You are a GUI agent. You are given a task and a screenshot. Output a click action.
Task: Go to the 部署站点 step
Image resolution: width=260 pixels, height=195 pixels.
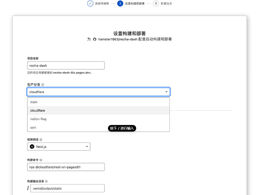point(166,4)
